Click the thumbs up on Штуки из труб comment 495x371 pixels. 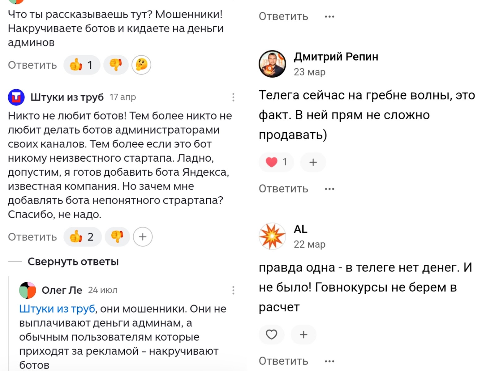click(82, 237)
